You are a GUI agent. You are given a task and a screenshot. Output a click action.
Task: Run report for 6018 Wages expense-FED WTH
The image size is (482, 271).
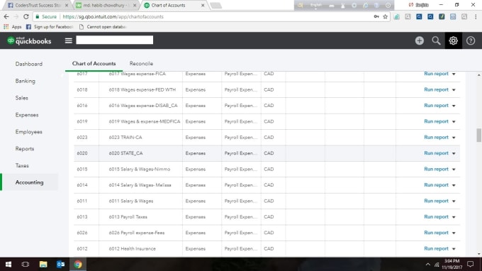[436, 89]
